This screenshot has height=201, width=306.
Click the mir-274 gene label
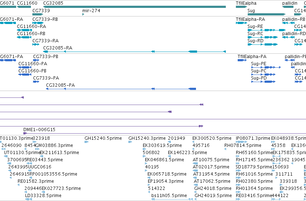click(x=91, y=10)
